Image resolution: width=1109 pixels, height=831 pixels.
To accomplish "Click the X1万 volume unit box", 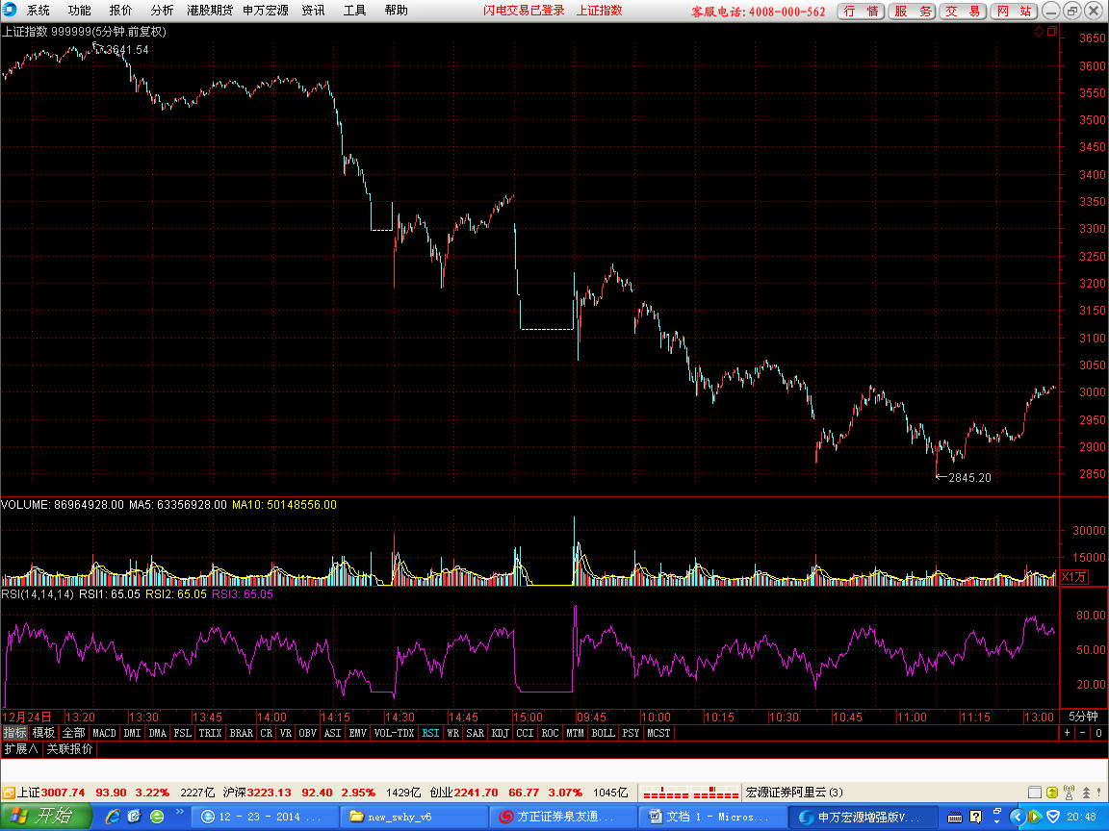I will tap(1073, 577).
